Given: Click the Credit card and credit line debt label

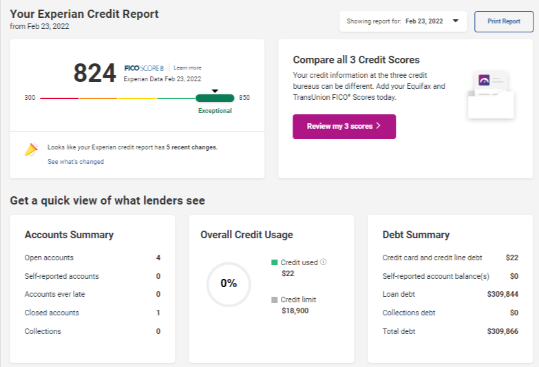Looking at the screenshot, I should pos(432,258).
